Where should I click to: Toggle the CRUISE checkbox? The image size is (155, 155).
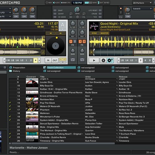pyautogui.click(x=100, y=14)
